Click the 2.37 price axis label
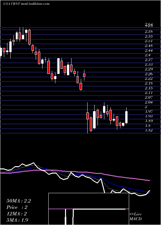Screen dimensions: 161x225 [149, 60]
